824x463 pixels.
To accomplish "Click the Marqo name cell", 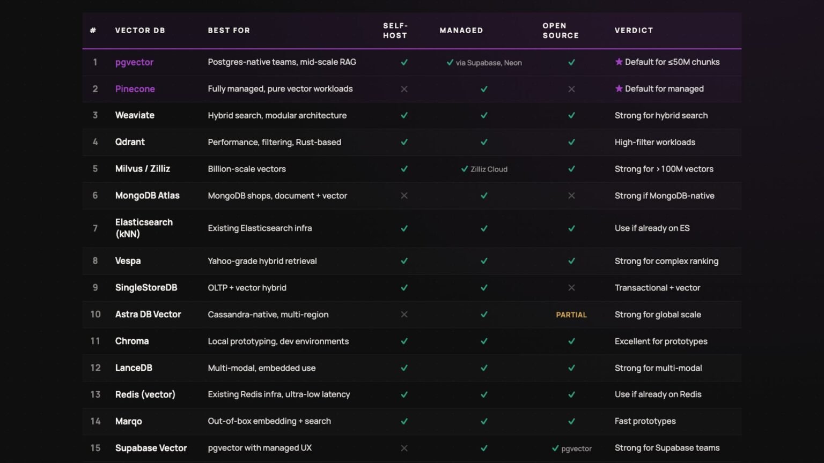I will (x=129, y=421).
